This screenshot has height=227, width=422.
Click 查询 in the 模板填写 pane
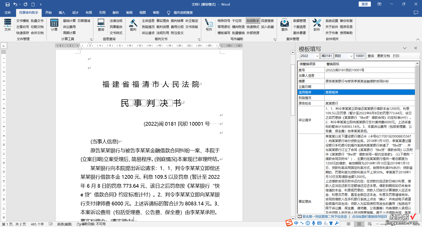coord(371,56)
